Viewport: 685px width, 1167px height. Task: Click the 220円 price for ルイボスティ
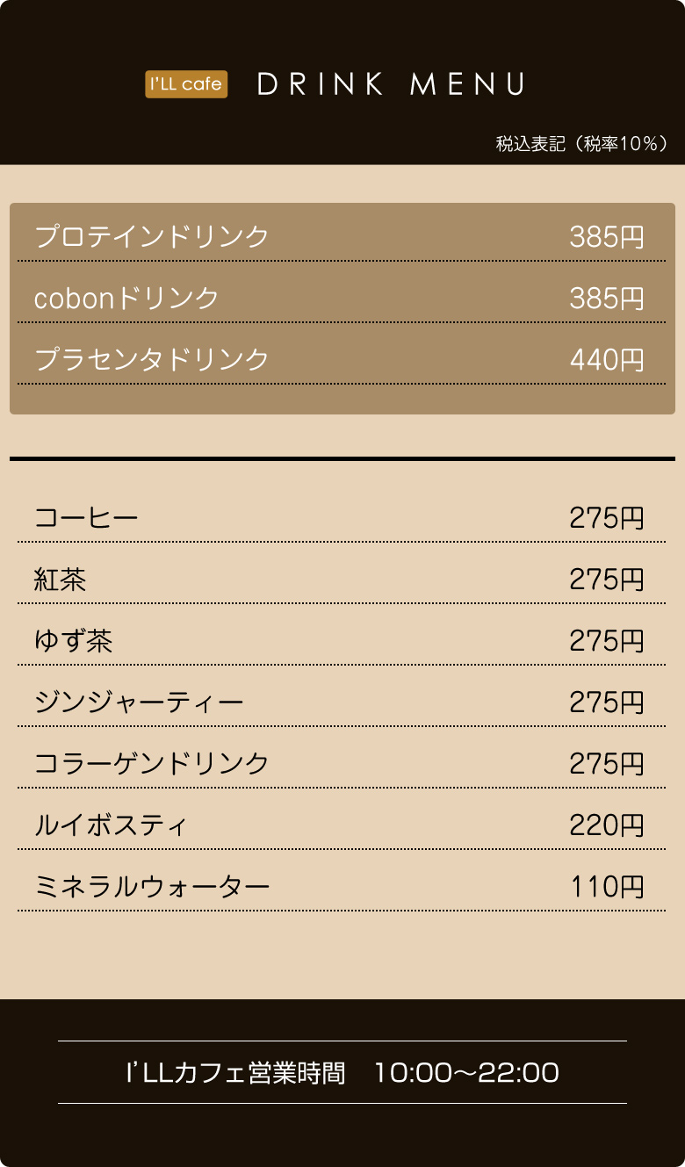coord(608,825)
